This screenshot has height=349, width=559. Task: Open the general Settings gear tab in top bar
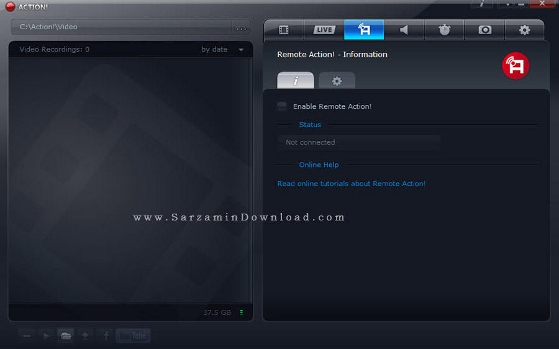click(524, 30)
